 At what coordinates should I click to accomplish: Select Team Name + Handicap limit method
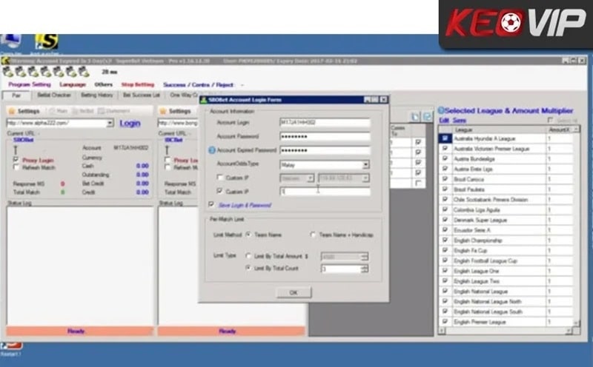313,235
